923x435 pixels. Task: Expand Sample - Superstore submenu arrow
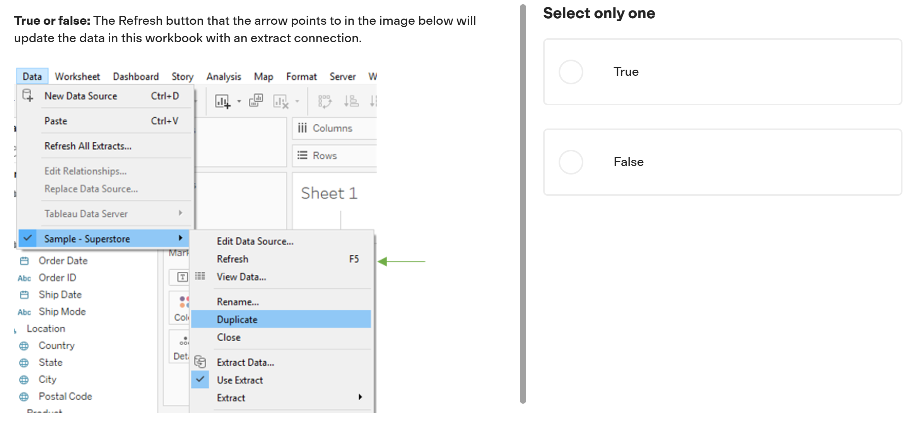[x=180, y=238]
